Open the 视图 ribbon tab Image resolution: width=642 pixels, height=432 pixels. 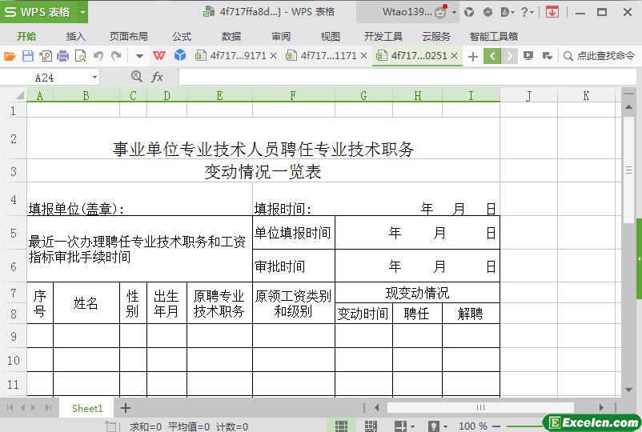pyautogui.click(x=331, y=37)
